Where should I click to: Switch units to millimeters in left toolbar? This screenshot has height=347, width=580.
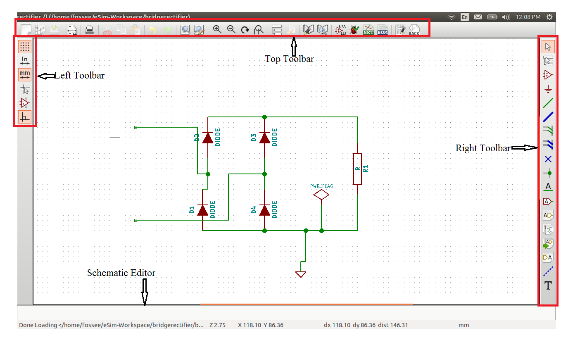click(x=25, y=75)
